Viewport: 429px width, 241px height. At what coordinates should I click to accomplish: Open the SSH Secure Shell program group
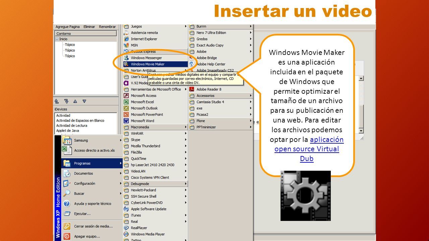(155, 196)
